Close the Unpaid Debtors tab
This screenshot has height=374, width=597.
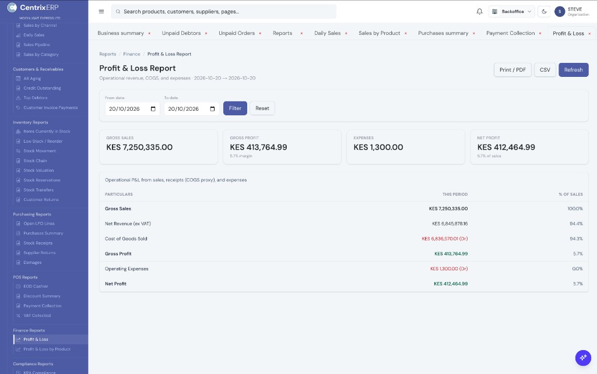(x=206, y=33)
